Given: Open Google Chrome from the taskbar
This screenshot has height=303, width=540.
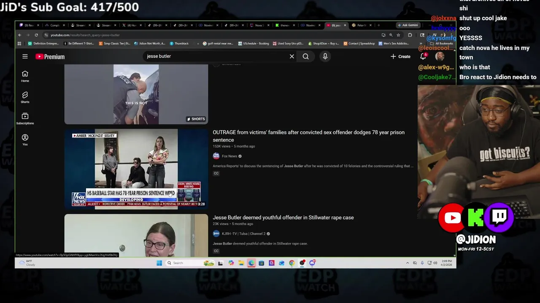Looking at the screenshot, I should tap(292, 263).
